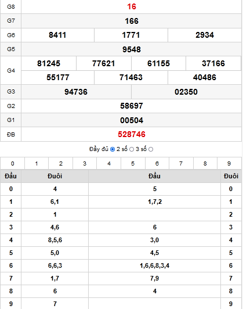Image resolution: width=243 pixels, height=309 pixels.
Task: Select the '2 số' radio option
Action: 132,149
